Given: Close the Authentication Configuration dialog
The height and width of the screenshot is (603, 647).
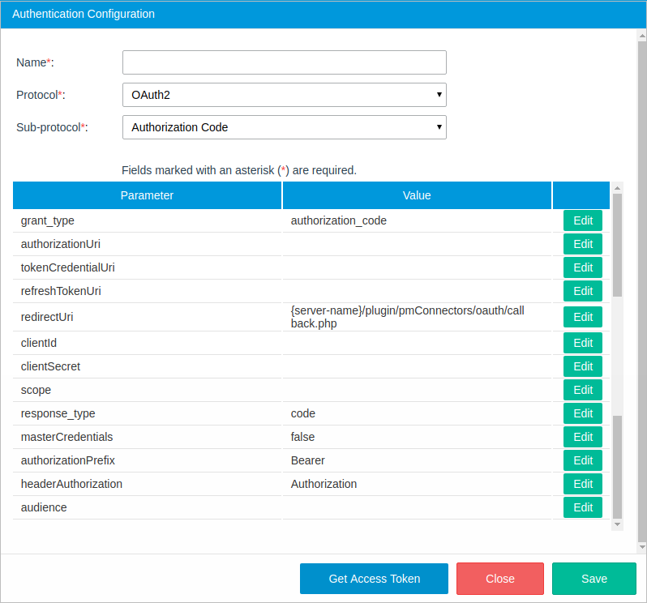Looking at the screenshot, I should (499, 579).
